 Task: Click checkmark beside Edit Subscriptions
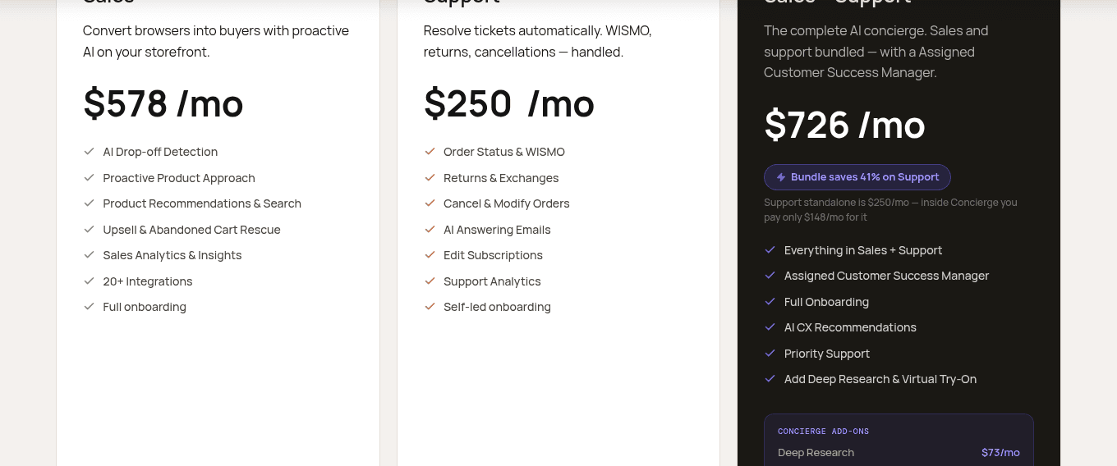point(430,254)
